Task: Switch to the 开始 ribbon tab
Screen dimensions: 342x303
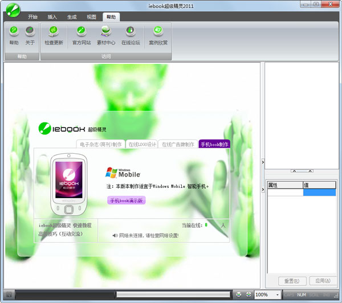Action: click(32, 17)
